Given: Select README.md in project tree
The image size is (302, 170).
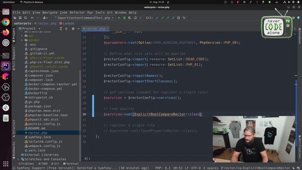Looking at the screenshot, I should coord(37,128).
